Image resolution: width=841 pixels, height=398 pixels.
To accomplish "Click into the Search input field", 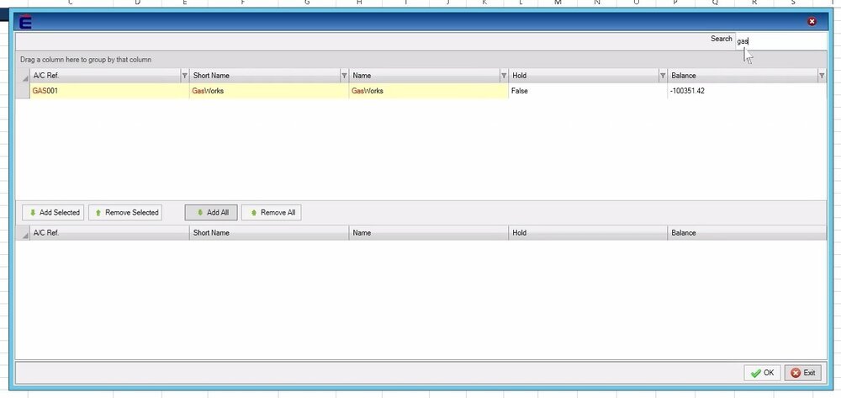I will [x=780, y=40].
